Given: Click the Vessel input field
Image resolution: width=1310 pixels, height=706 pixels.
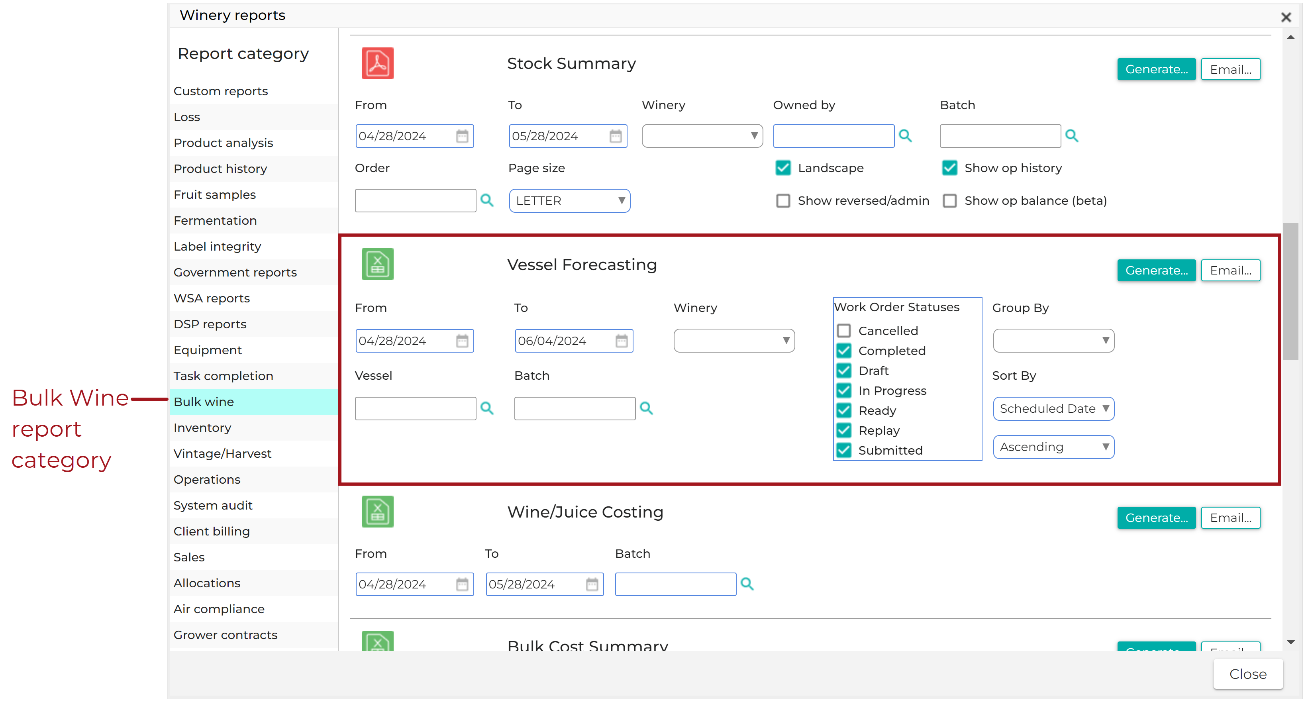Looking at the screenshot, I should pyautogui.click(x=416, y=409).
